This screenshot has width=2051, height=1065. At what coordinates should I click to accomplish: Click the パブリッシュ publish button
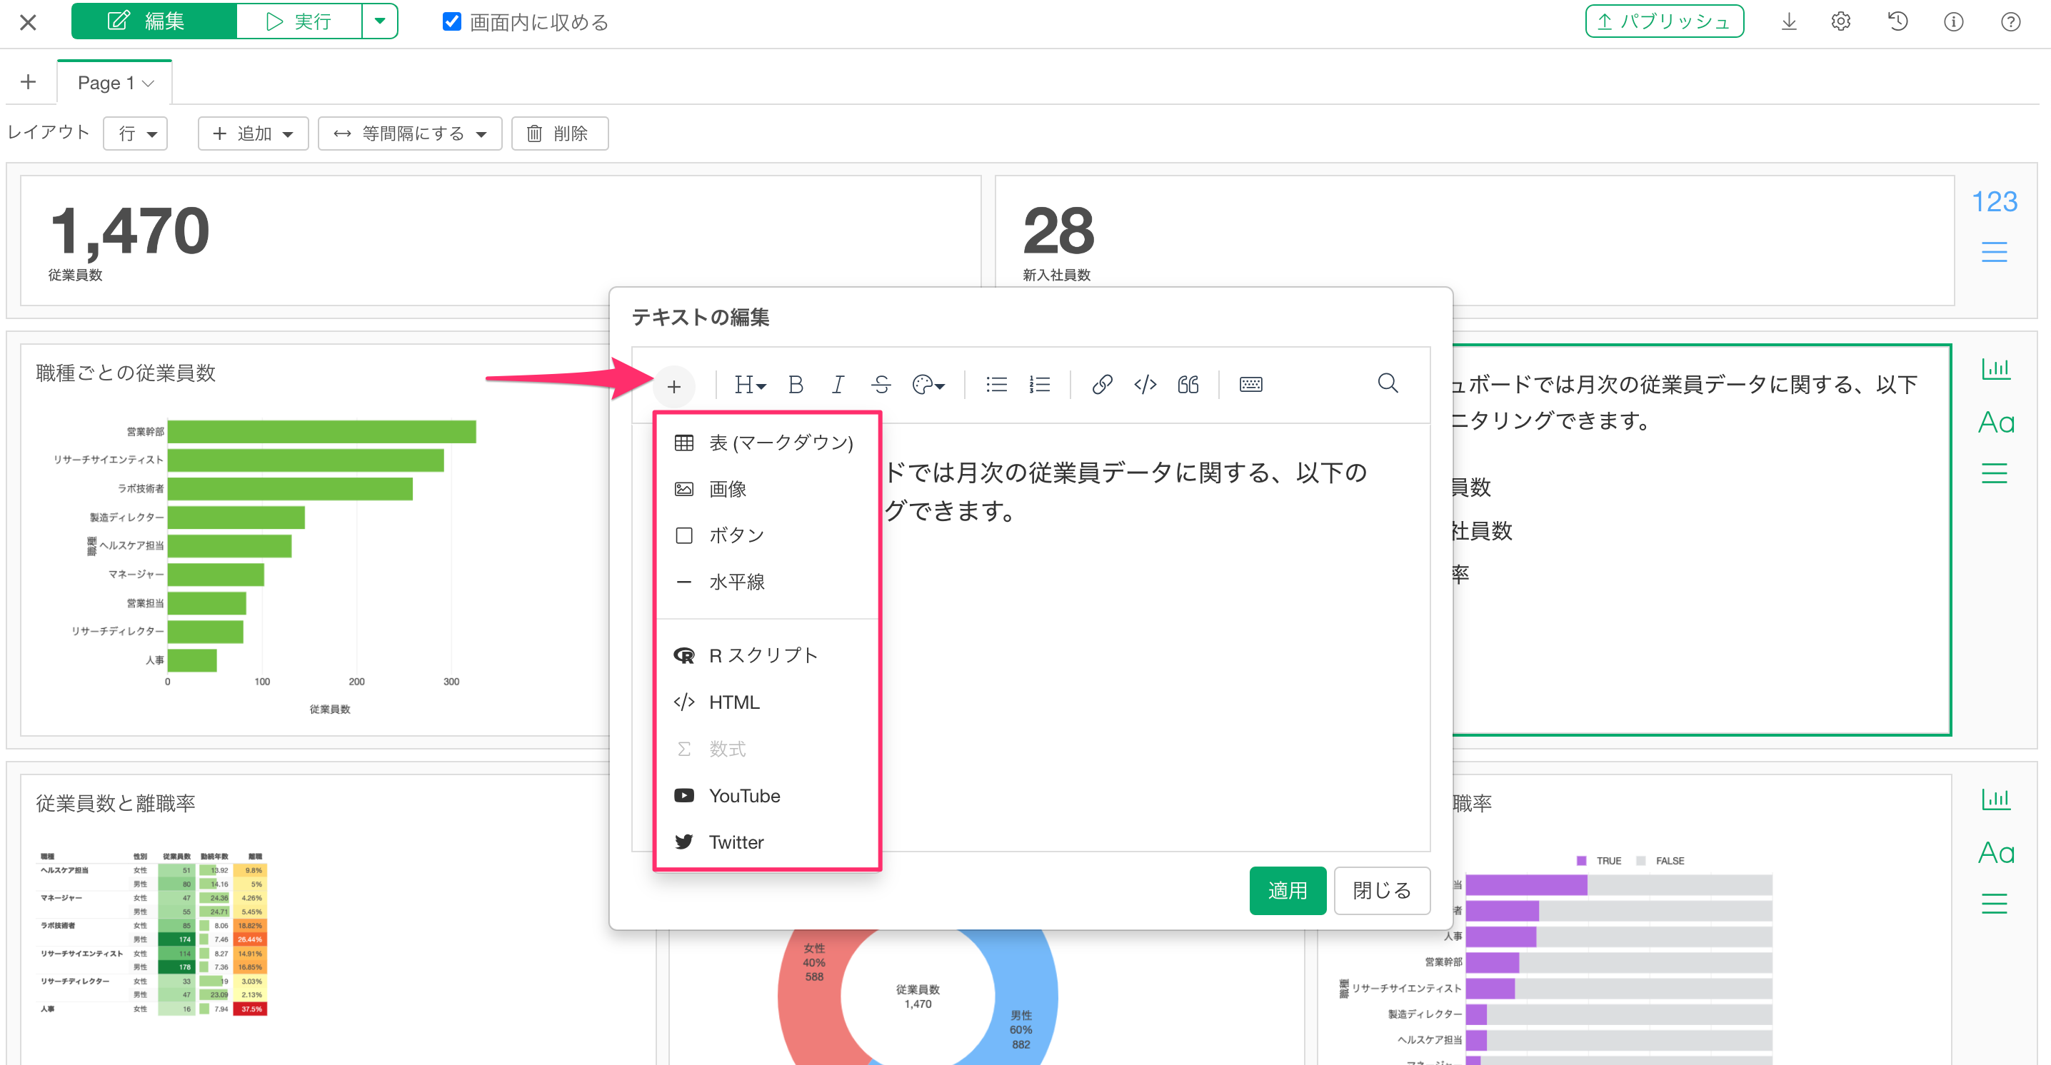click(1664, 21)
